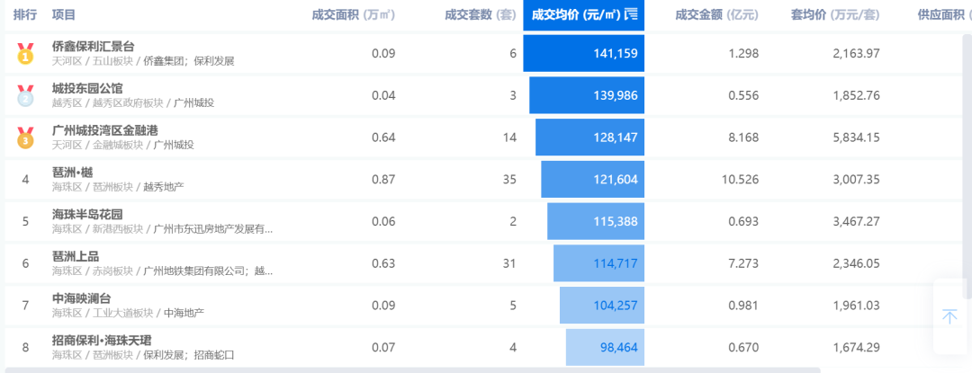The image size is (972, 373).
Task: Click units sold value 35
Action: 509,180
